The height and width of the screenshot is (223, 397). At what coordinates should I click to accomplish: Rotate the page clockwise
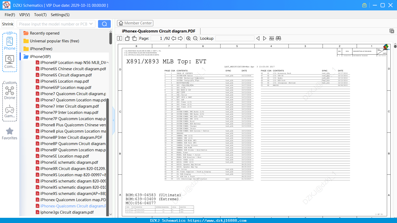tap(134, 38)
